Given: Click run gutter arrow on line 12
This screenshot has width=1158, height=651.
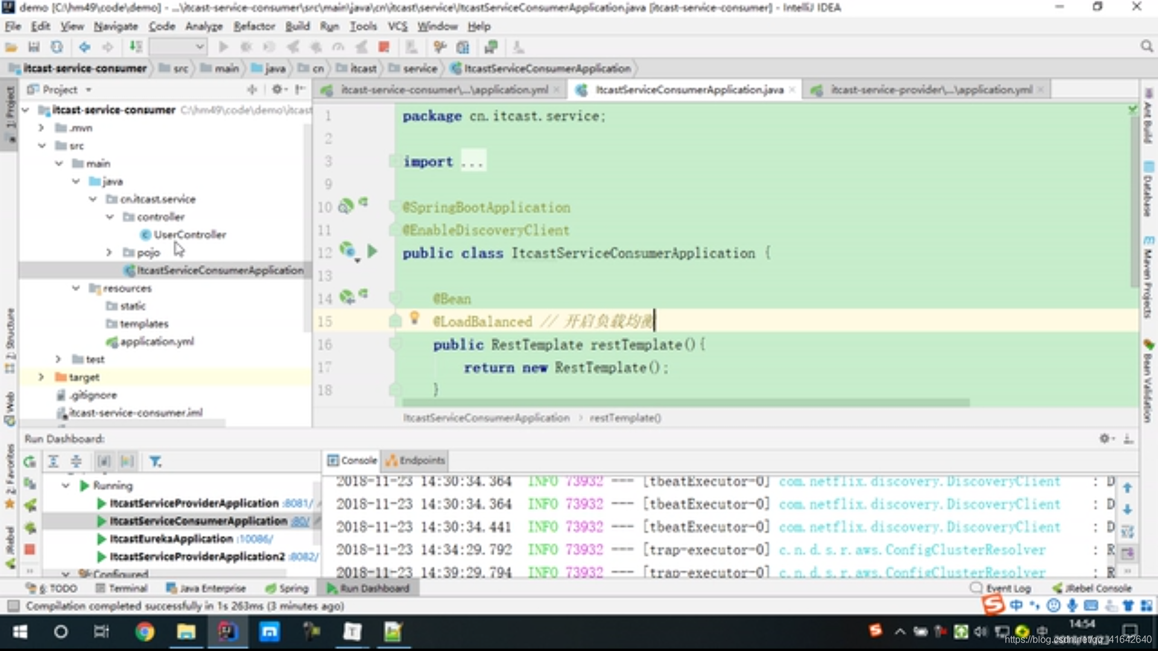Looking at the screenshot, I should tap(372, 251).
